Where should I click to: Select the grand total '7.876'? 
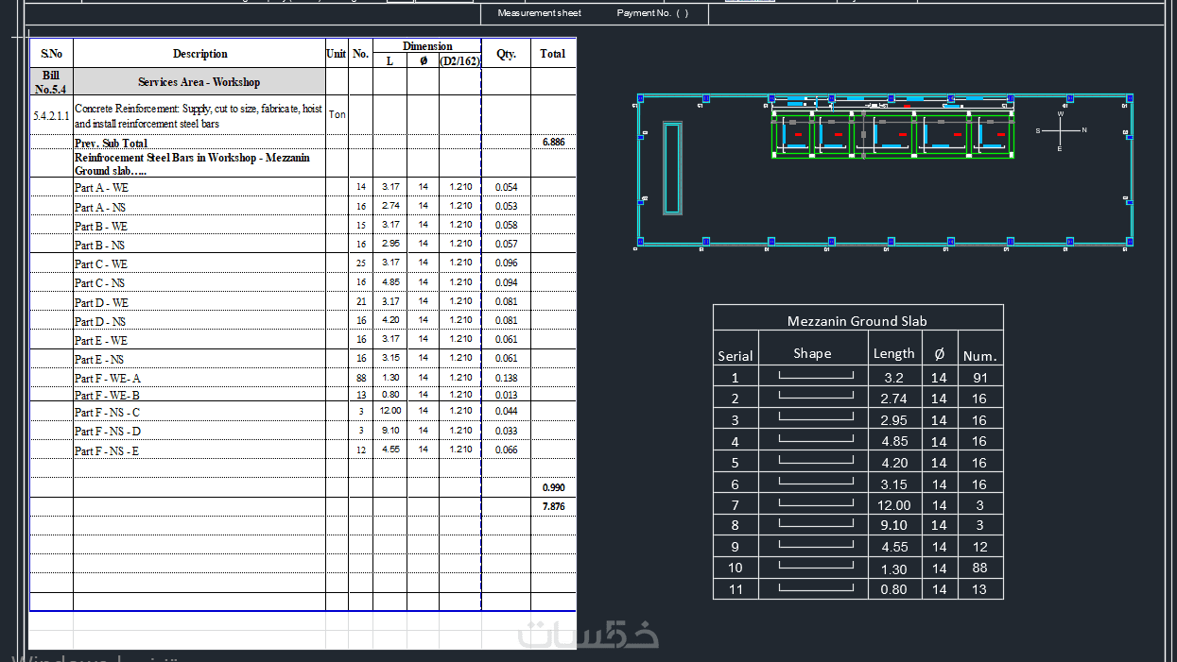coord(553,506)
